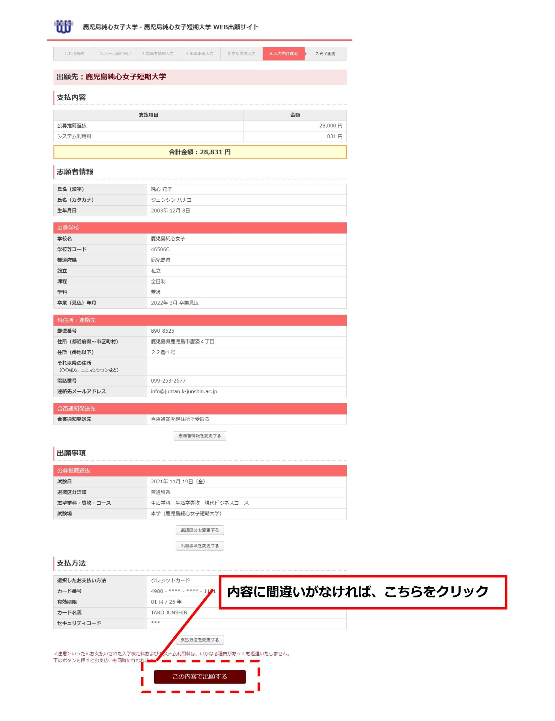Go to step 3.志願者情報入力

tap(158, 54)
